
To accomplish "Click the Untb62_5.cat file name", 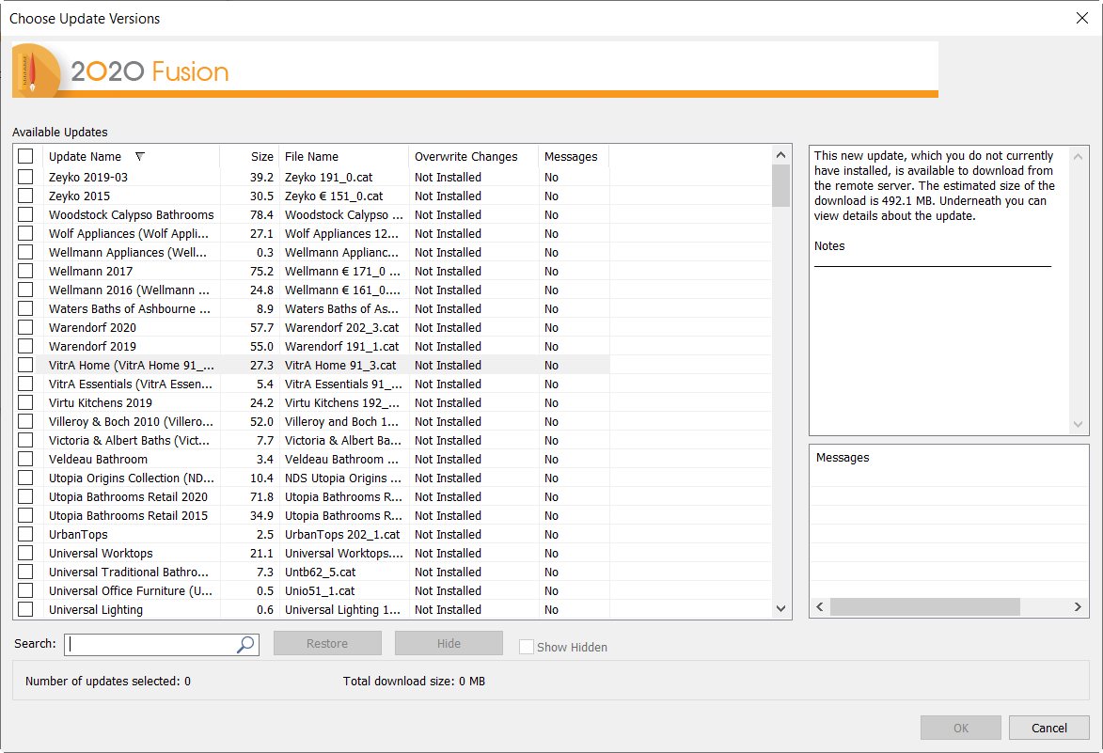I will 320,573.
